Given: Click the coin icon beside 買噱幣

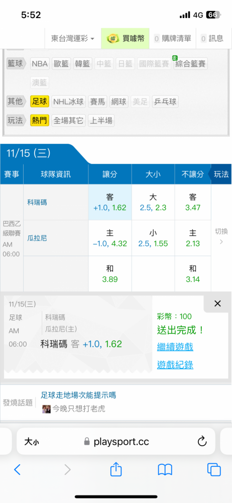Looking at the screenshot, I should pos(112,39).
